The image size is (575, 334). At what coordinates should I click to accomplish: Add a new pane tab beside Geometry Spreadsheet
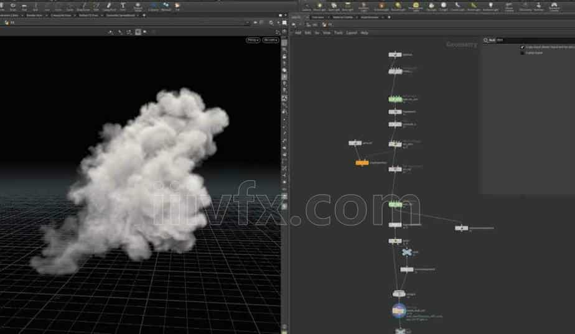pos(144,16)
